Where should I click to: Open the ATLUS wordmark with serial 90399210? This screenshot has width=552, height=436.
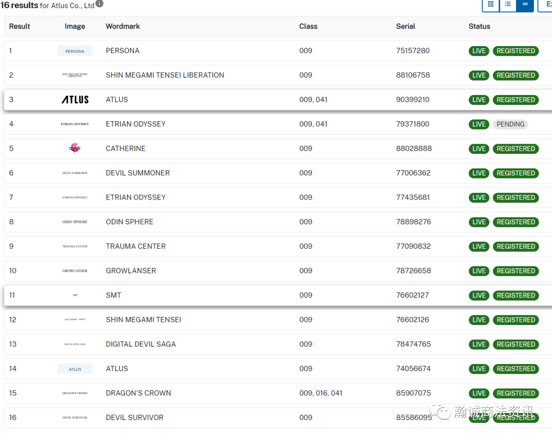pos(117,100)
